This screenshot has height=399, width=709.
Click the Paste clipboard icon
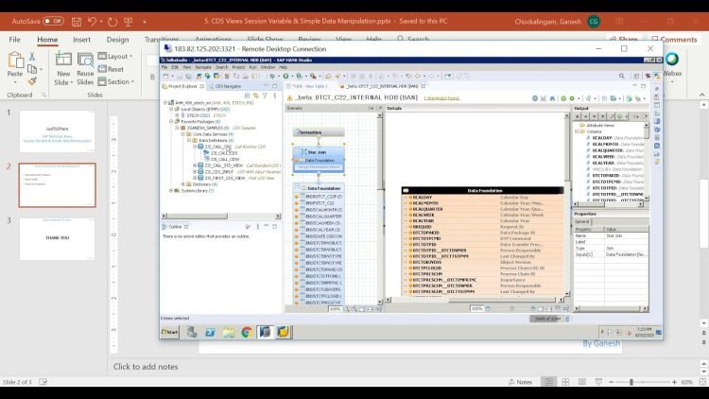[x=15, y=61]
